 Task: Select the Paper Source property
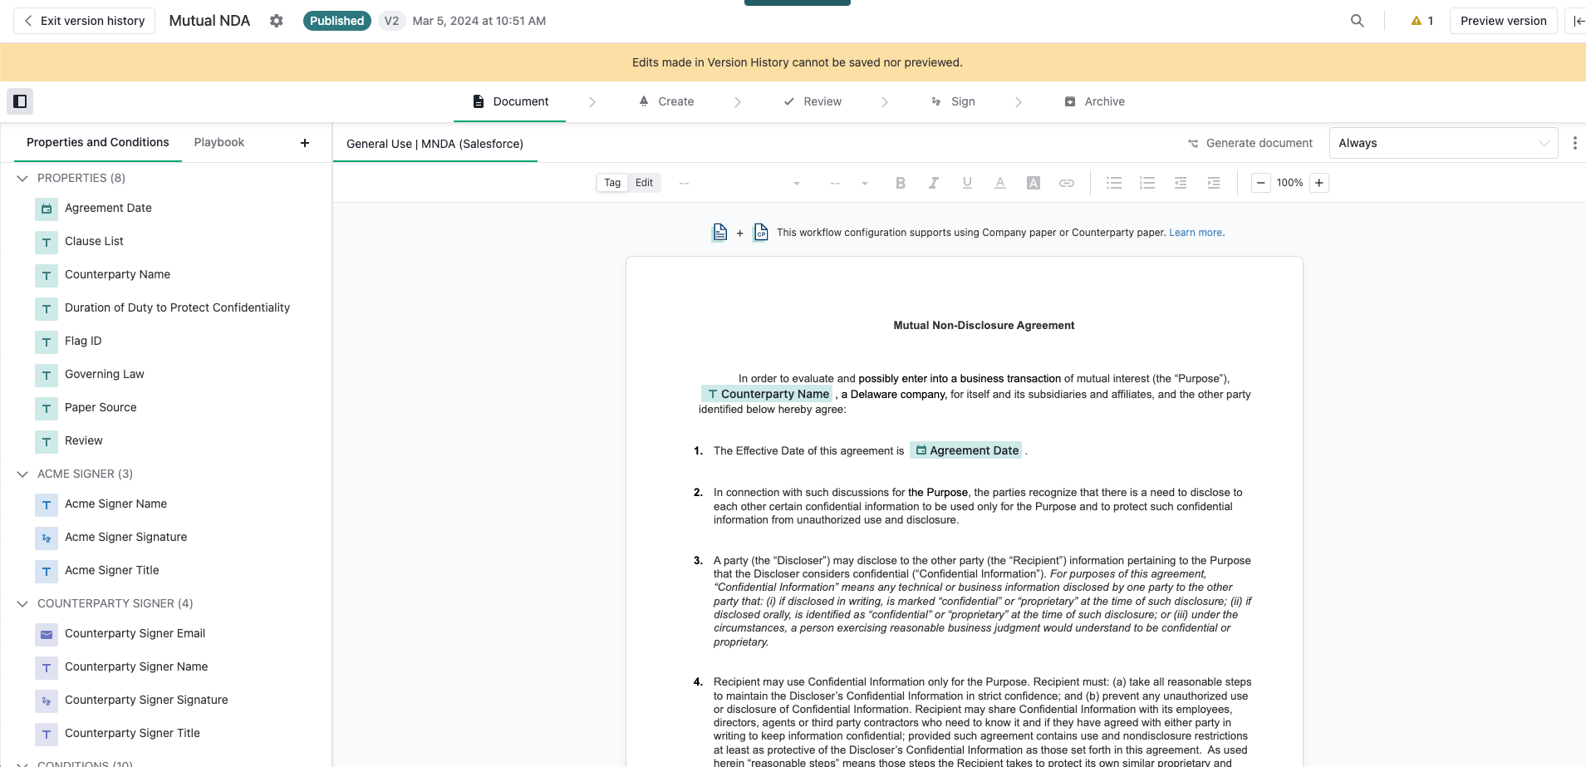101,407
